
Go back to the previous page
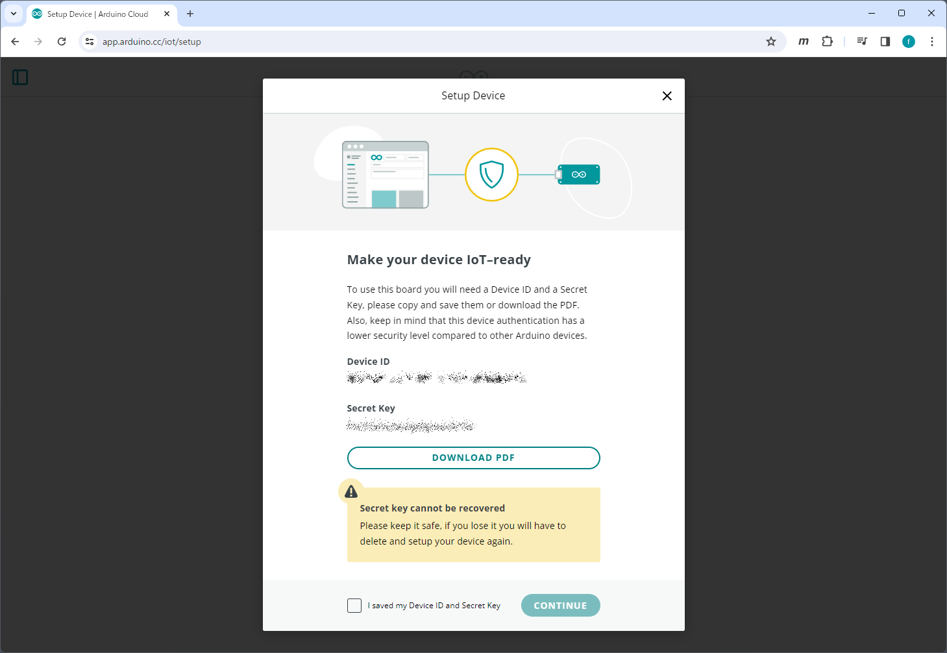(x=16, y=42)
